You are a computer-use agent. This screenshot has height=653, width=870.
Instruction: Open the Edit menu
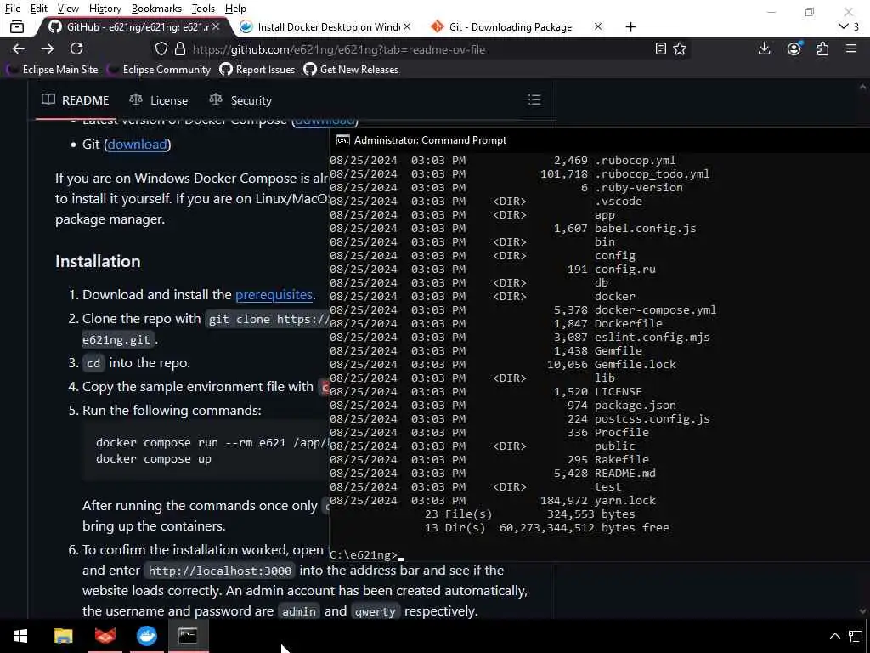tap(39, 9)
